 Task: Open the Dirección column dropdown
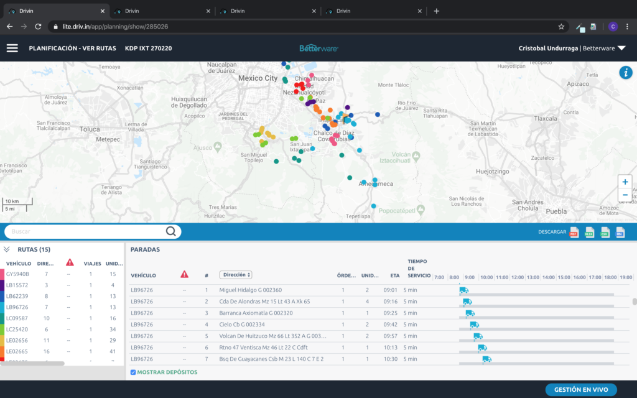click(235, 275)
